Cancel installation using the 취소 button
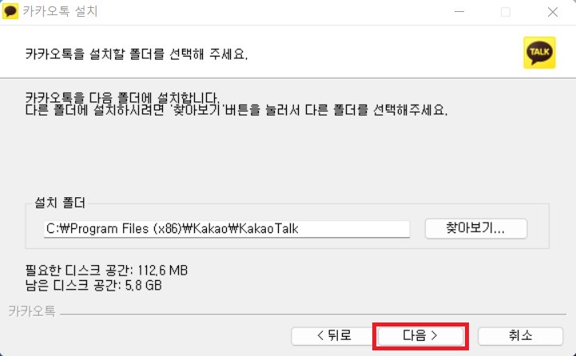 coord(520,335)
